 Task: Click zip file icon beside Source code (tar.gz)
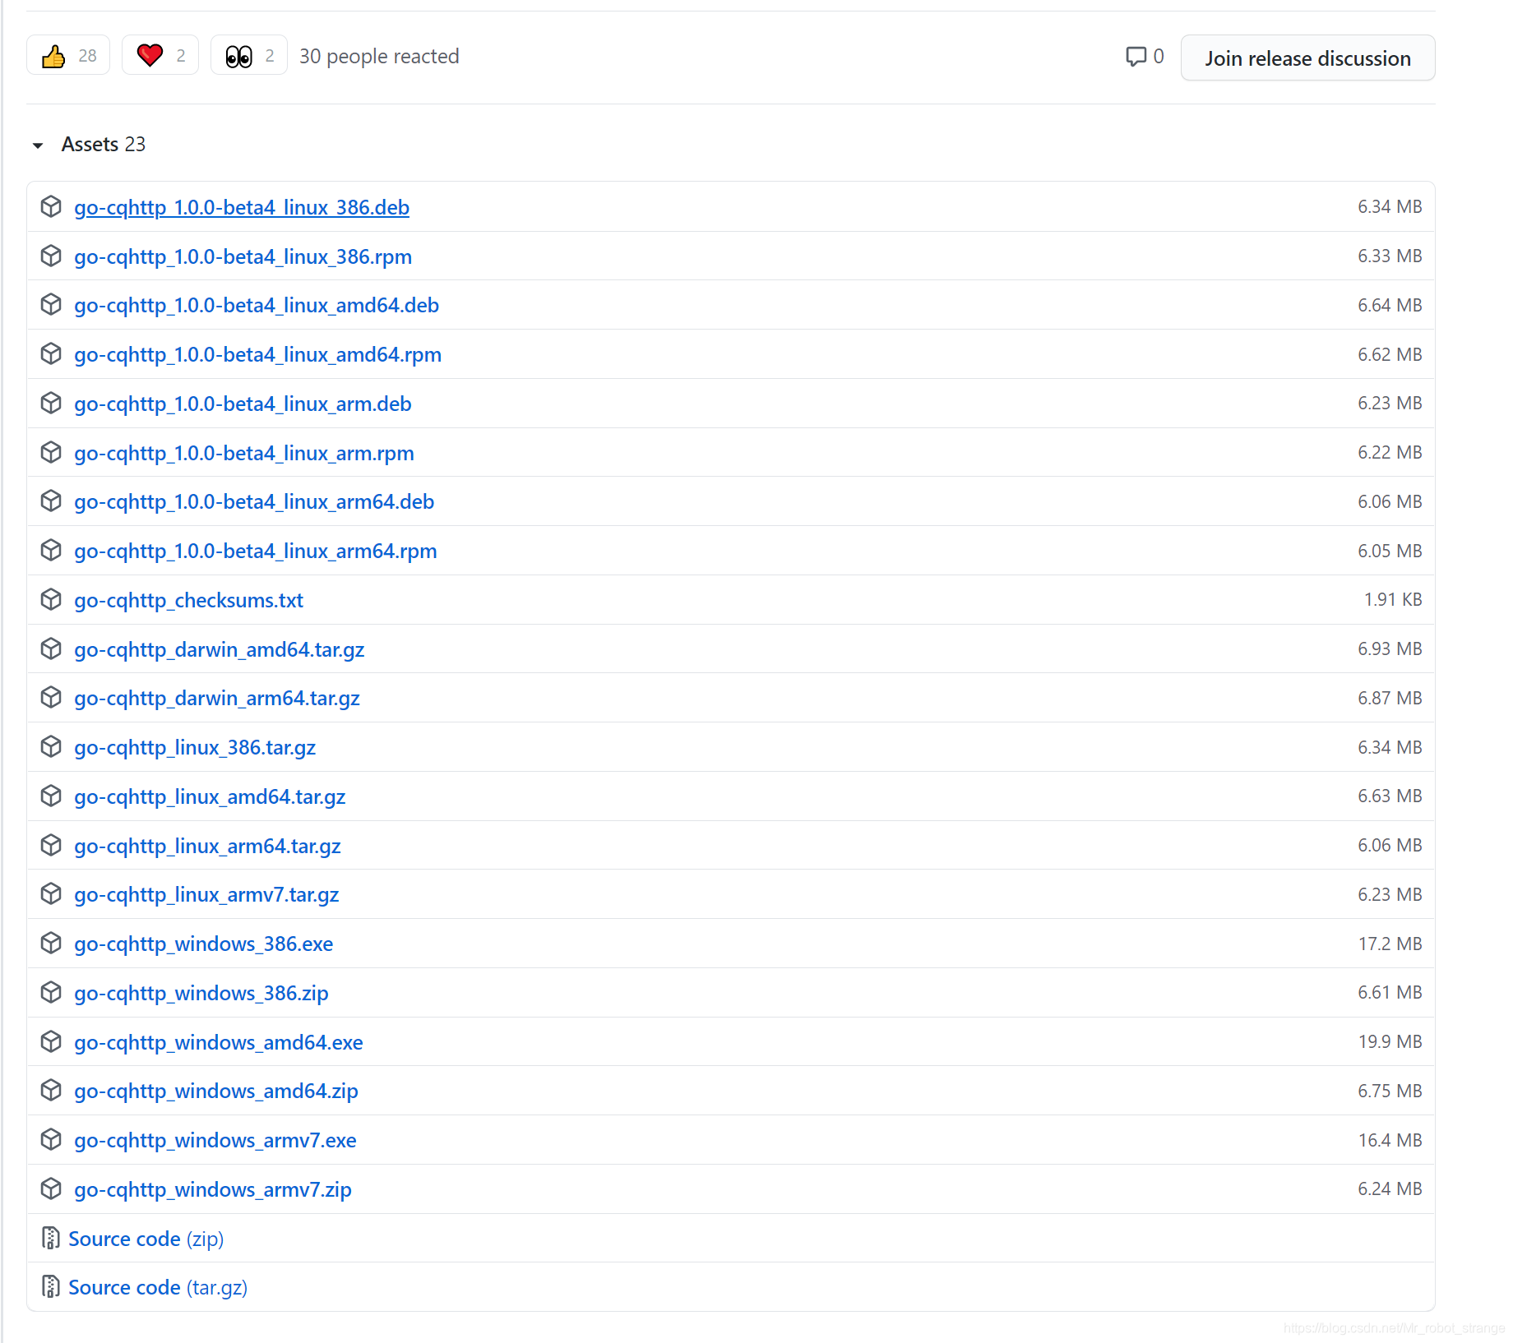[50, 1286]
